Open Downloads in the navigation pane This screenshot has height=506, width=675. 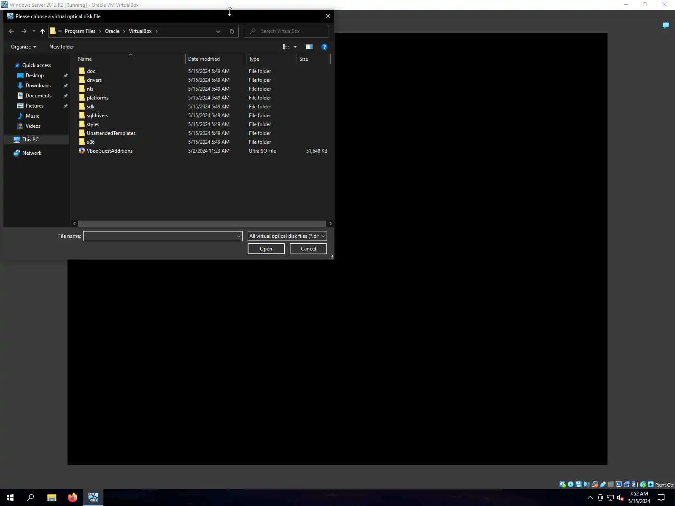tap(38, 86)
